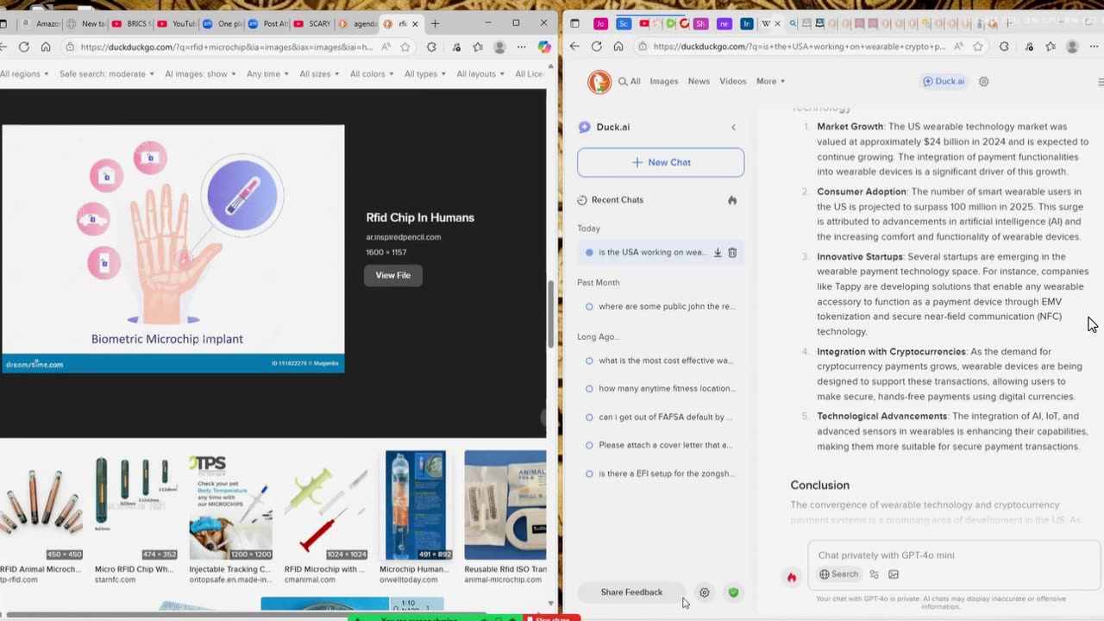Clear recent chats with fire icon
1104x621 pixels.
click(x=732, y=200)
